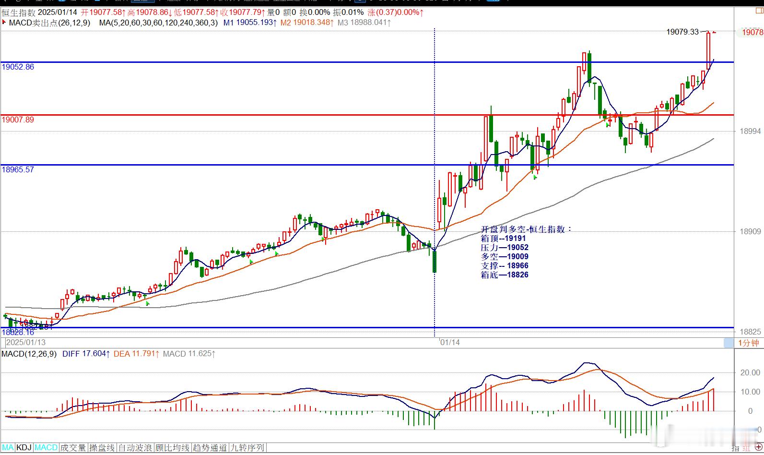Click the M3 18988.041 moving average value
The width and height of the screenshot is (764, 455).
[364, 22]
